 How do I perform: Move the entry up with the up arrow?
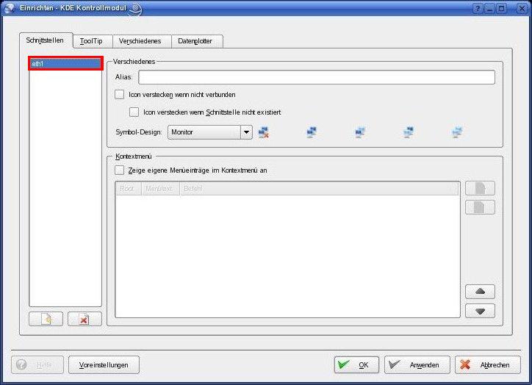click(480, 292)
